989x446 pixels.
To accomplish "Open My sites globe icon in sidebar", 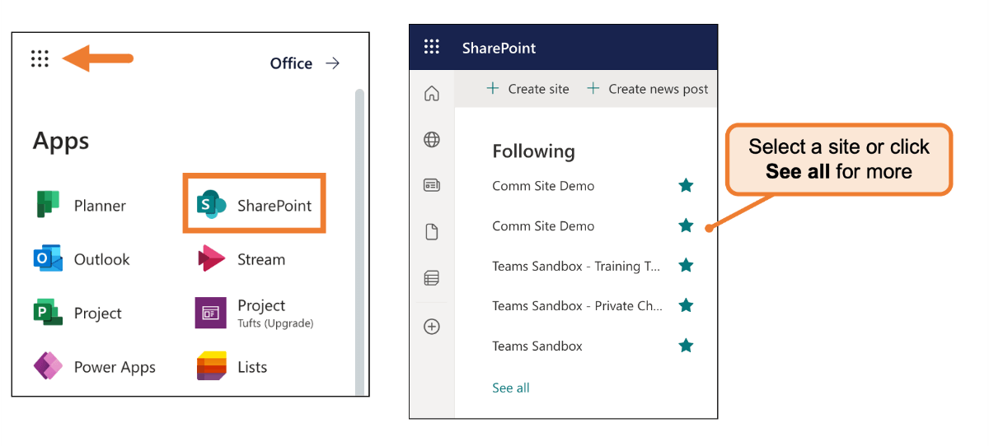I will click(431, 140).
